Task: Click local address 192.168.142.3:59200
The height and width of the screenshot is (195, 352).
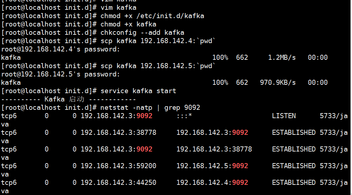Action: click(x=118, y=166)
